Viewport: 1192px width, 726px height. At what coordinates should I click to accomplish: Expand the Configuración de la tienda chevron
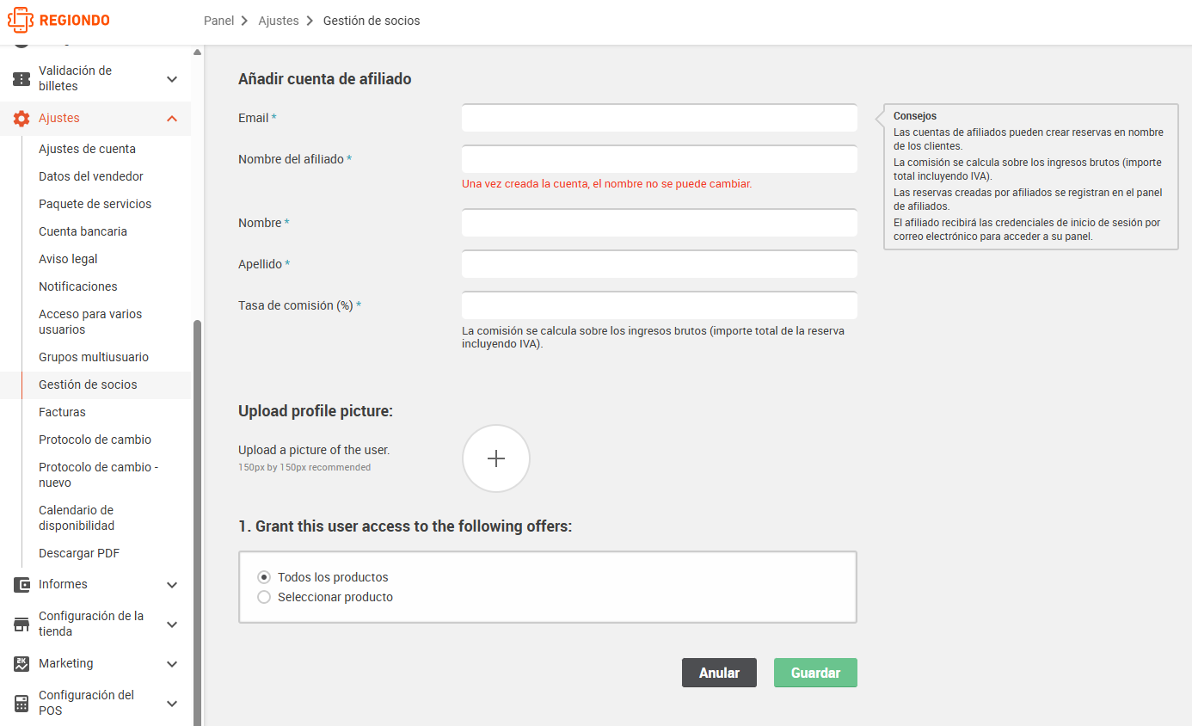(172, 624)
